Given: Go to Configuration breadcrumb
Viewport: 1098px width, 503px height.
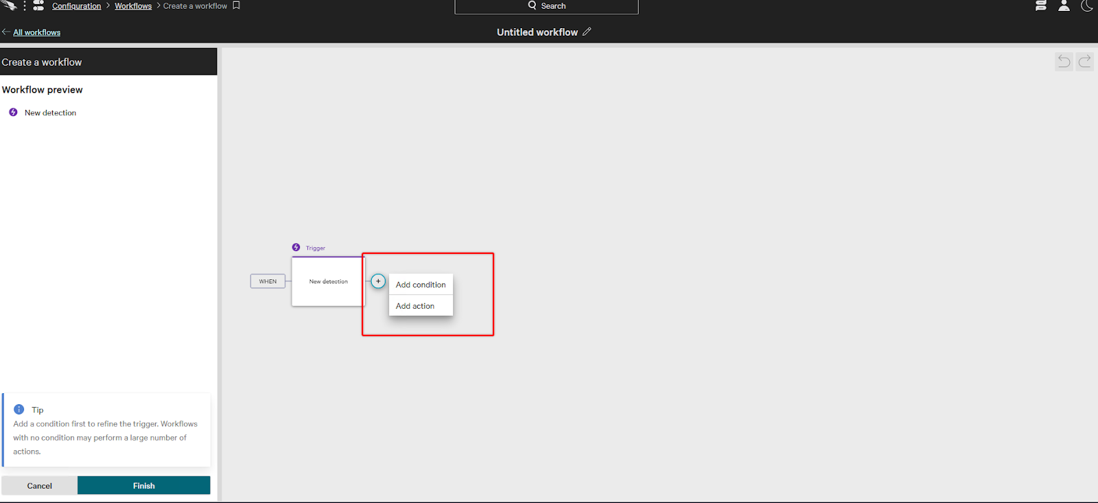Looking at the screenshot, I should point(76,5).
